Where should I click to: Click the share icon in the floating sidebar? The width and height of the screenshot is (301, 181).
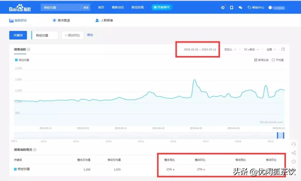[293, 153]
